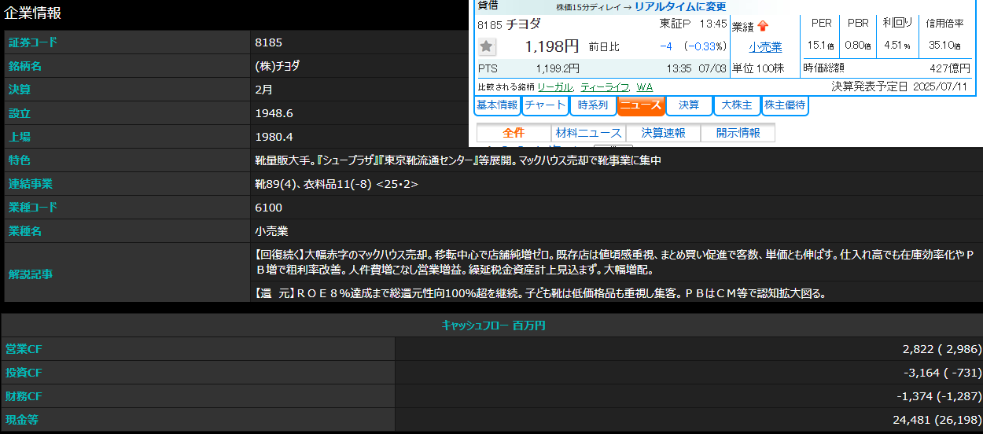Click the 前日比 change -4 (-0.33%)
983x434 pixels.
tap(694, 46)
